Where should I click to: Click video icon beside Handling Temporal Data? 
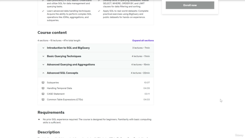pyautogui.click(x=43, y=88)
